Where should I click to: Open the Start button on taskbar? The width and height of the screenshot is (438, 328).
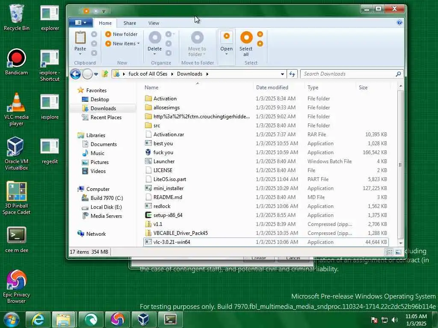(11, 319)
